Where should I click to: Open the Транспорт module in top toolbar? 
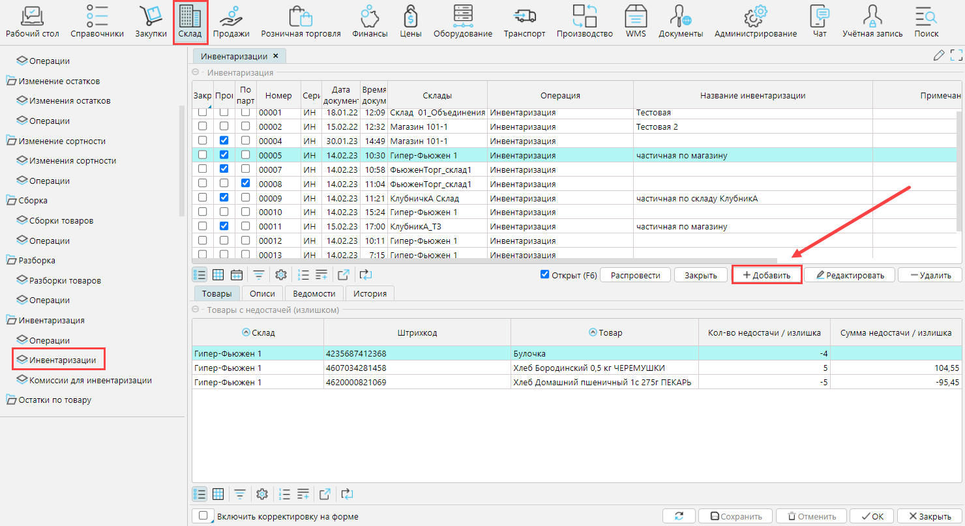pyautogui.click(x=524, y=22)
